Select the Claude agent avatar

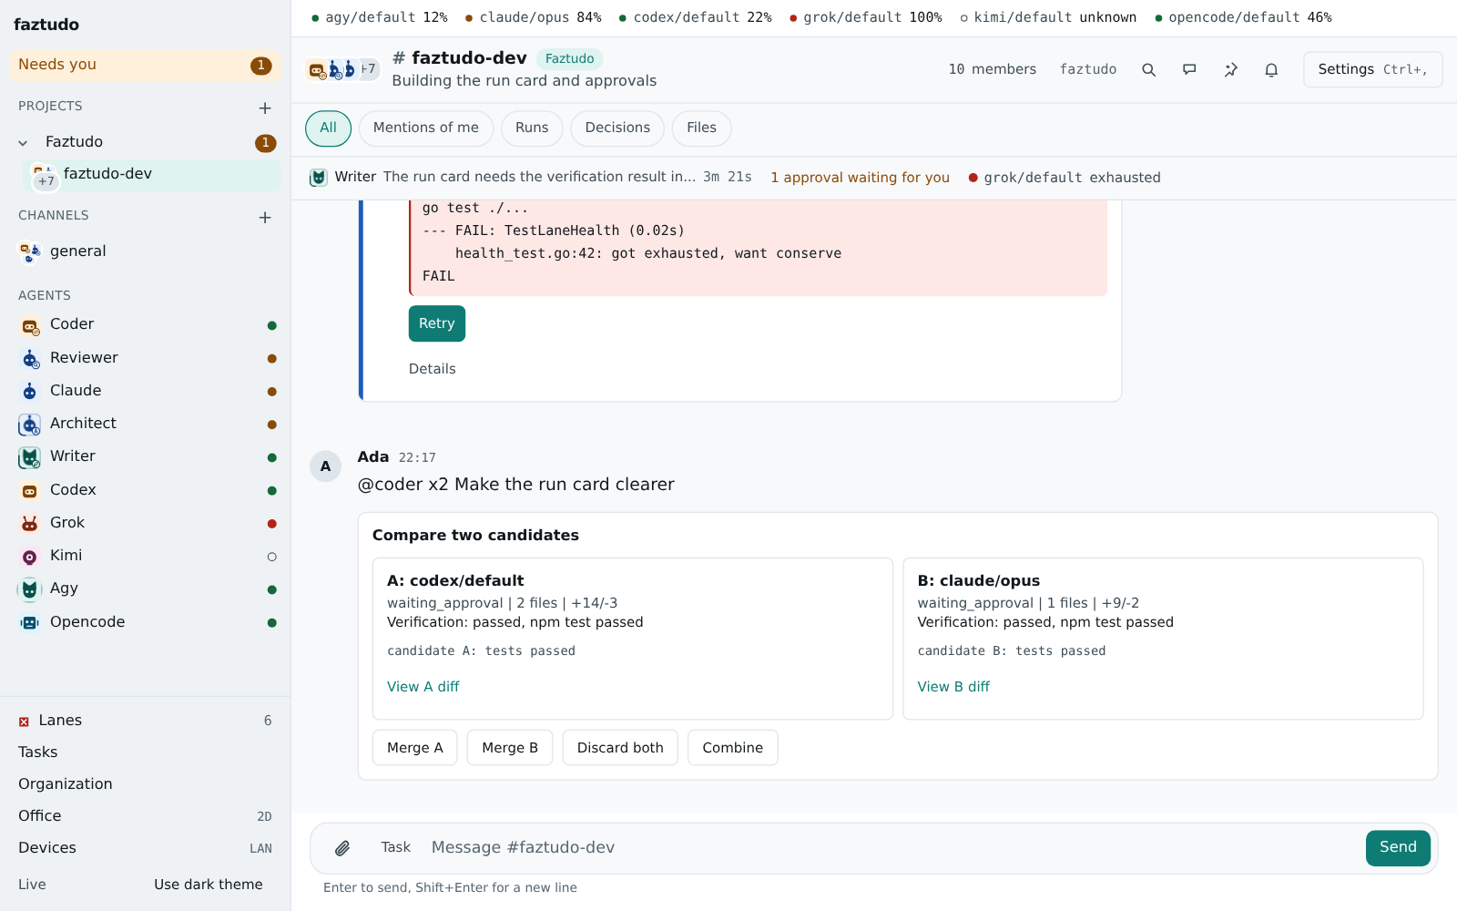click(x=30, y=391)
